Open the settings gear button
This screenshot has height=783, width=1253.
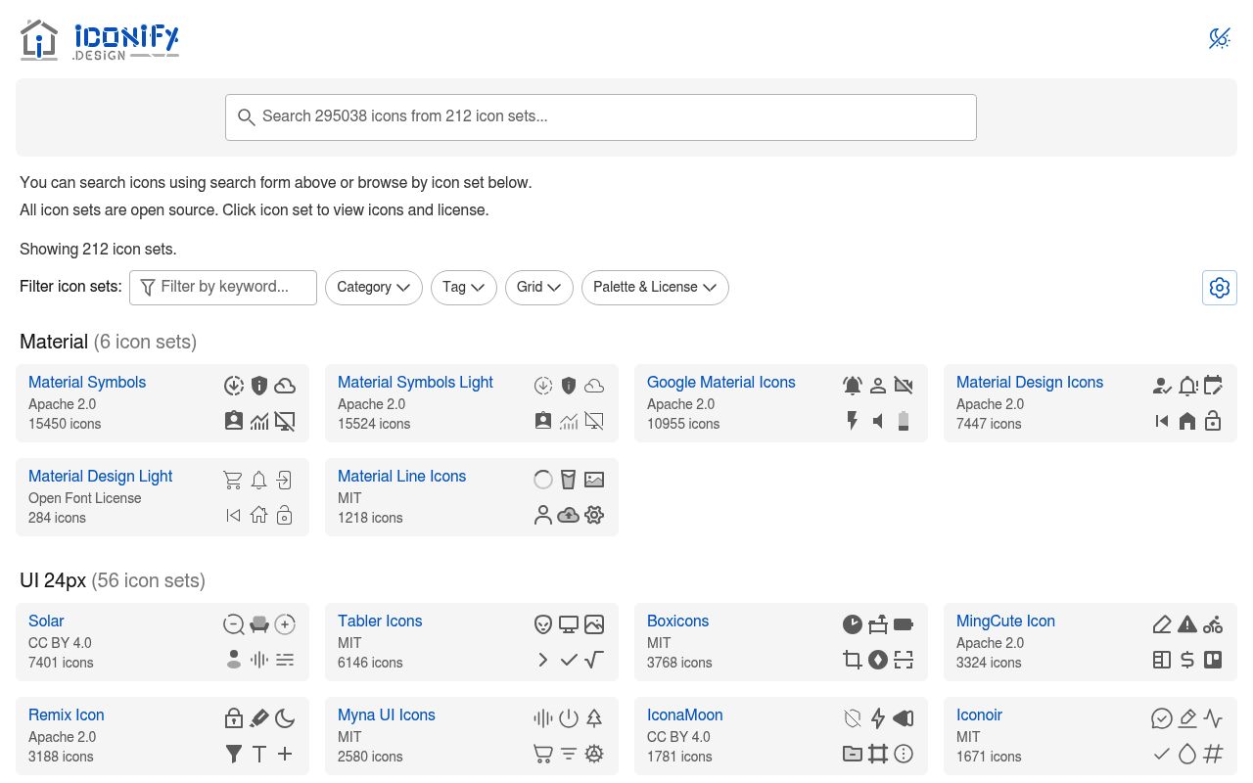point(1220,288)
